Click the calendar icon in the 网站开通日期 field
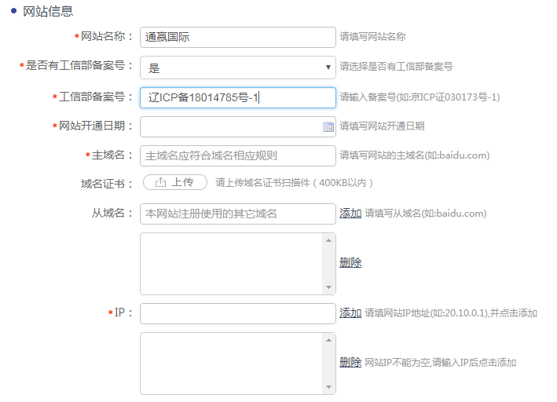557x402 pixels. 328,126
